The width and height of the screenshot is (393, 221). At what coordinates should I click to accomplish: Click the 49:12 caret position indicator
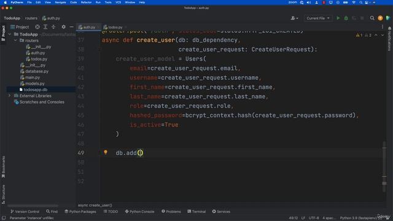[x=294, y=218]
